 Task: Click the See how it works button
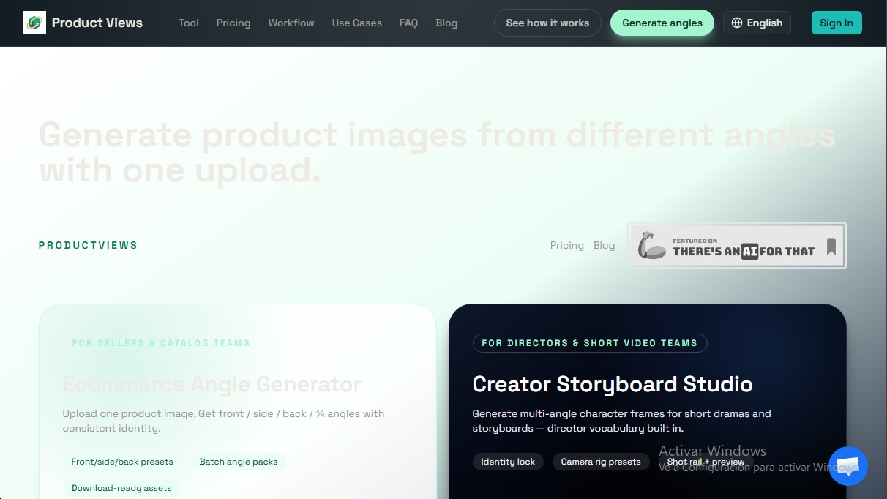pos(547,23)
